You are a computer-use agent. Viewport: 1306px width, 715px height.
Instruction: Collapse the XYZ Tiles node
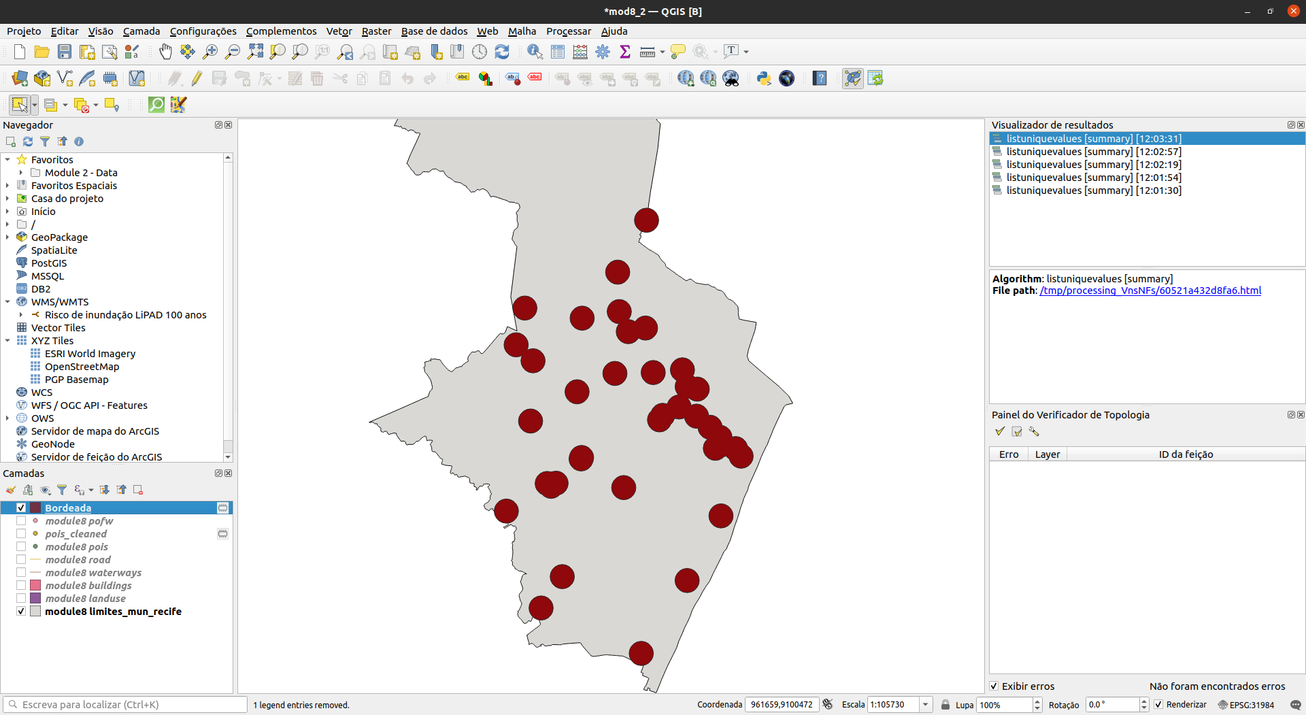(7, 341)
